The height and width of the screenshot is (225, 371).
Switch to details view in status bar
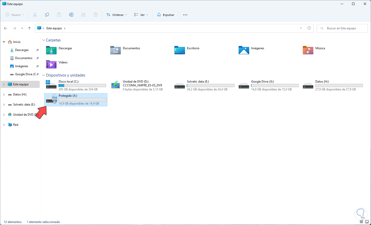tap(361, 222)
